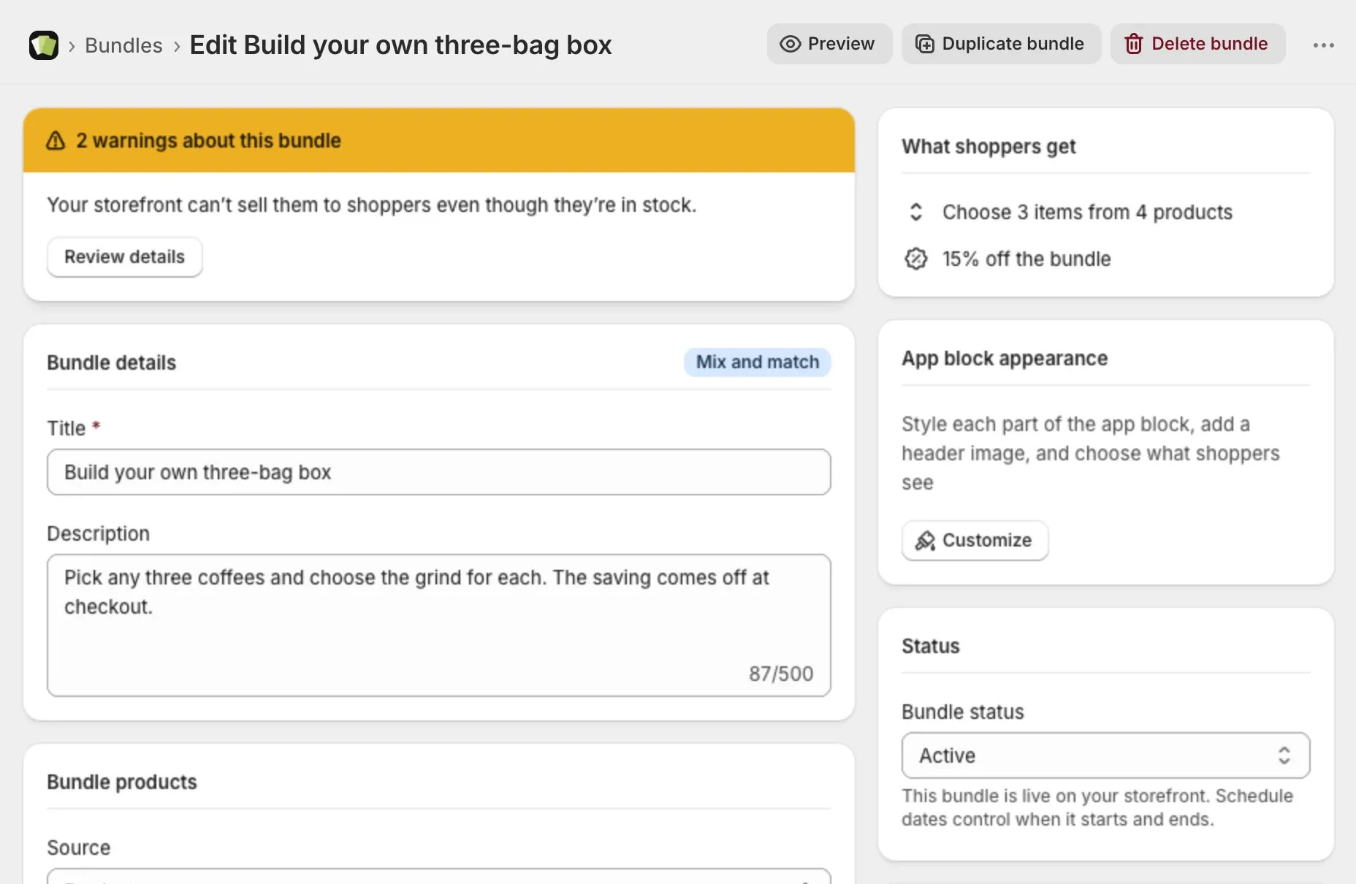
Task: Click the 'Source' field label
Action: (79, 847)
